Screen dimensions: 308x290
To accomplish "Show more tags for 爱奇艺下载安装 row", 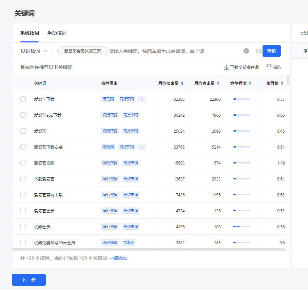I will click(142, 147).
